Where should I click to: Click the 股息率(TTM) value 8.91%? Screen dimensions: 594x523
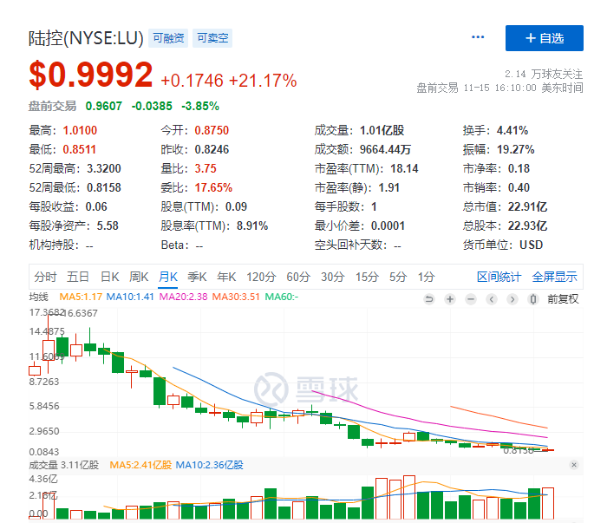point(252,226)
